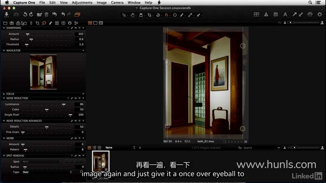This screenshot has width=326, height=183.
Task: Rotate image clockwise
Action: coord(31,15)
